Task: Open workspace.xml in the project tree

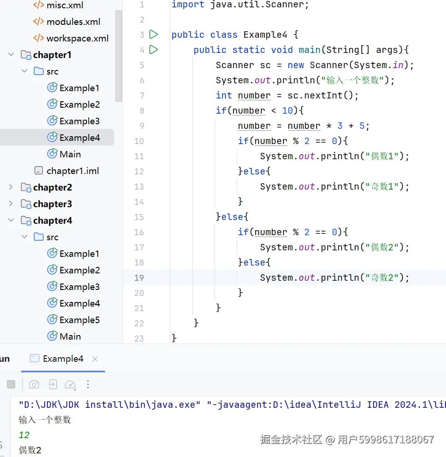Action: pos(71,38)
